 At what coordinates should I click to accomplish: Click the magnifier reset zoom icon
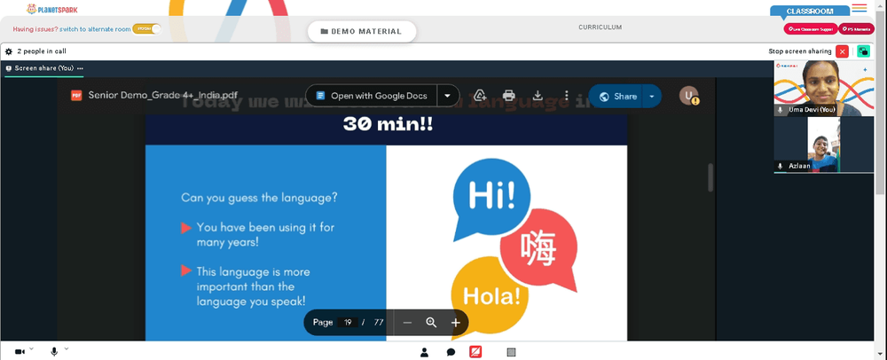(431, 323)
